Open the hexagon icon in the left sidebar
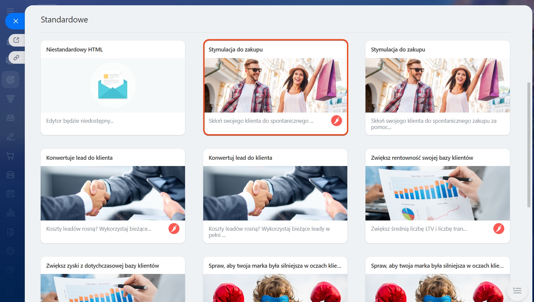 click(11, 251)
